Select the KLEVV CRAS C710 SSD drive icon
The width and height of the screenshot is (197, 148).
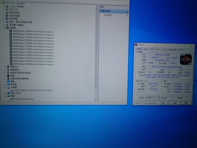(11, 90)
